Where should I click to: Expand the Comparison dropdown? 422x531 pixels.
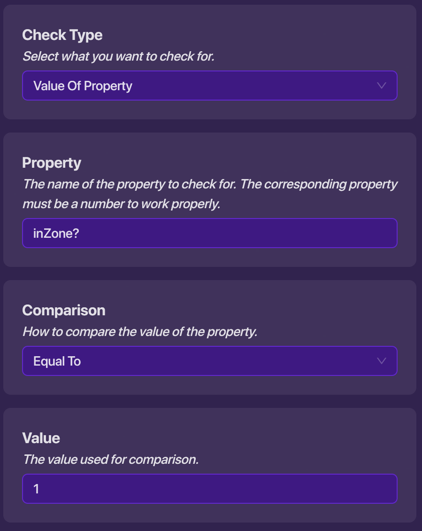coord(209,361)
